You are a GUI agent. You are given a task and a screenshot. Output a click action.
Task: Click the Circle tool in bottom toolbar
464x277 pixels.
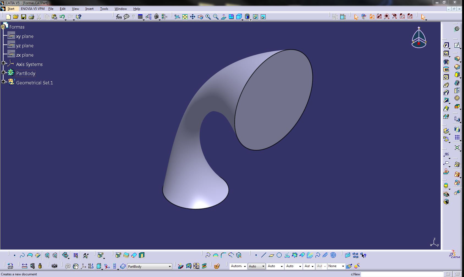tap(279, 255)
